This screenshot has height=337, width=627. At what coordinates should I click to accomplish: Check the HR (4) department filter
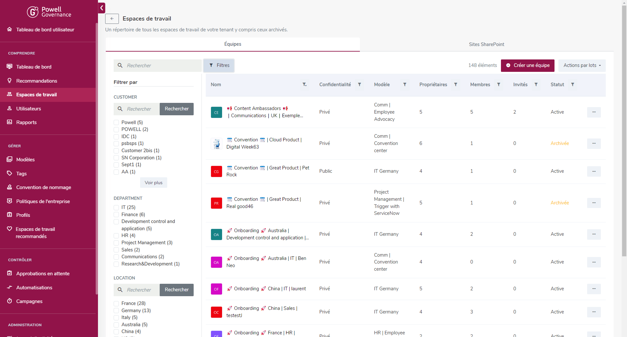(116, 235)
